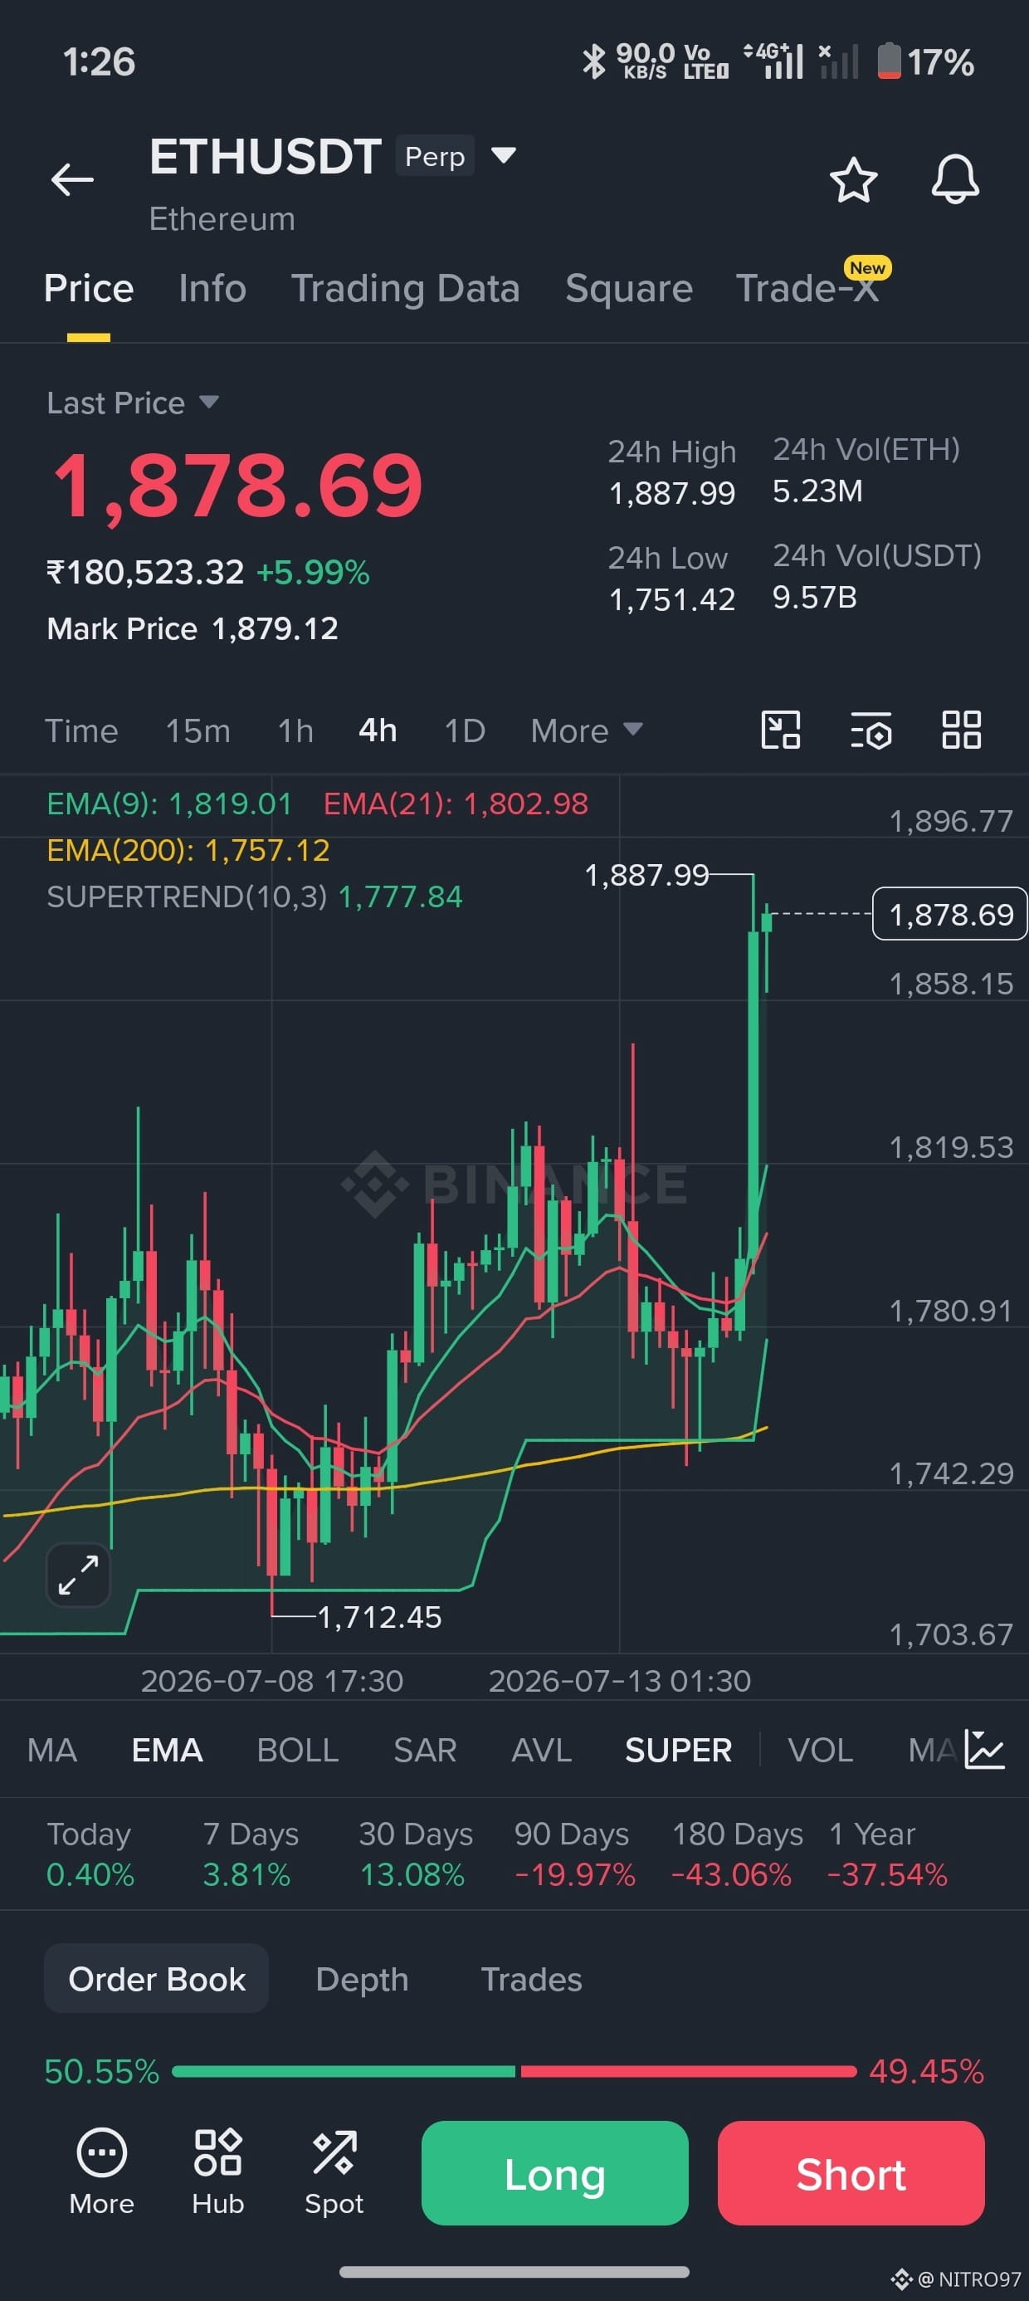Open the Hub icon
This screenshot has height=2301, width=1029.
point(218,2171)
